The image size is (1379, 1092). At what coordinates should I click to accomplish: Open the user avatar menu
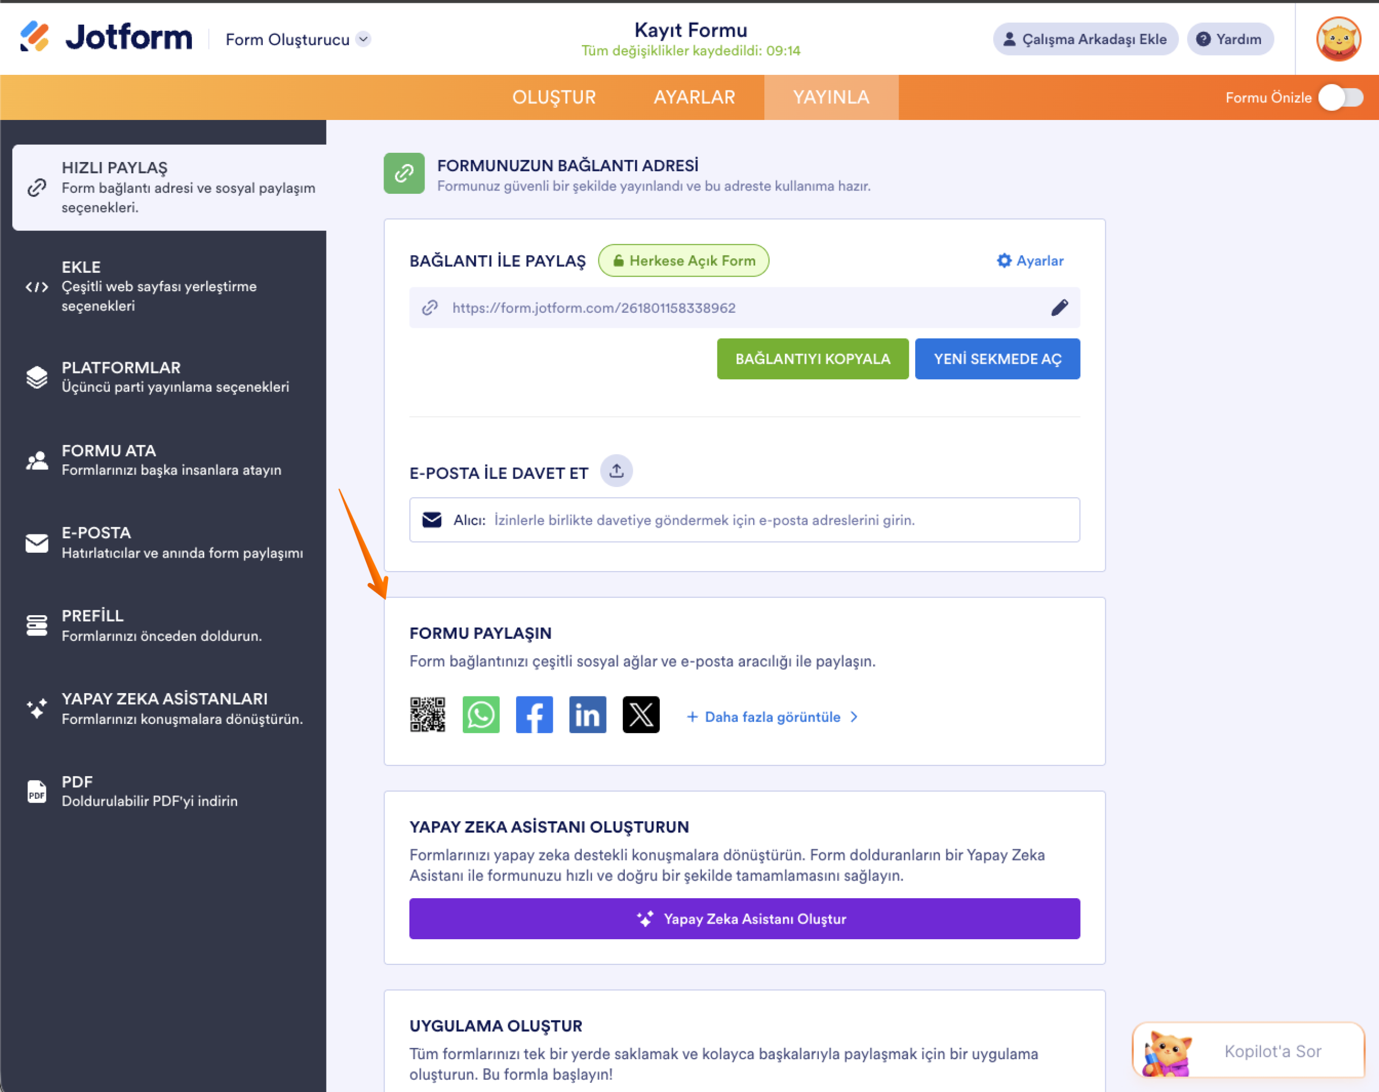coord(1338,39)
